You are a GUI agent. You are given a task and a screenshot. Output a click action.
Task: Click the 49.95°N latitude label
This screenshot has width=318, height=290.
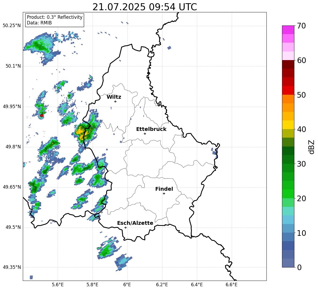(x=12, y=107)
